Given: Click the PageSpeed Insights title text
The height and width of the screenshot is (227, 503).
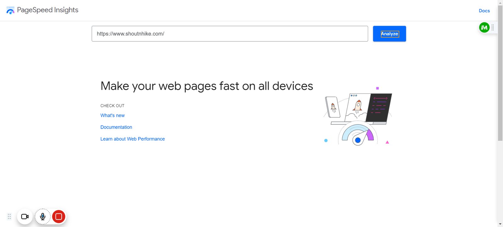Looking at the screenshot, I should coord(47,10).
